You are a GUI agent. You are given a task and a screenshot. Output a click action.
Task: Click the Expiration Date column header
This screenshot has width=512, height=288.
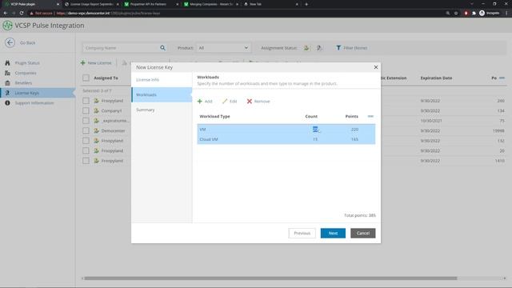(x=436, y=78)
